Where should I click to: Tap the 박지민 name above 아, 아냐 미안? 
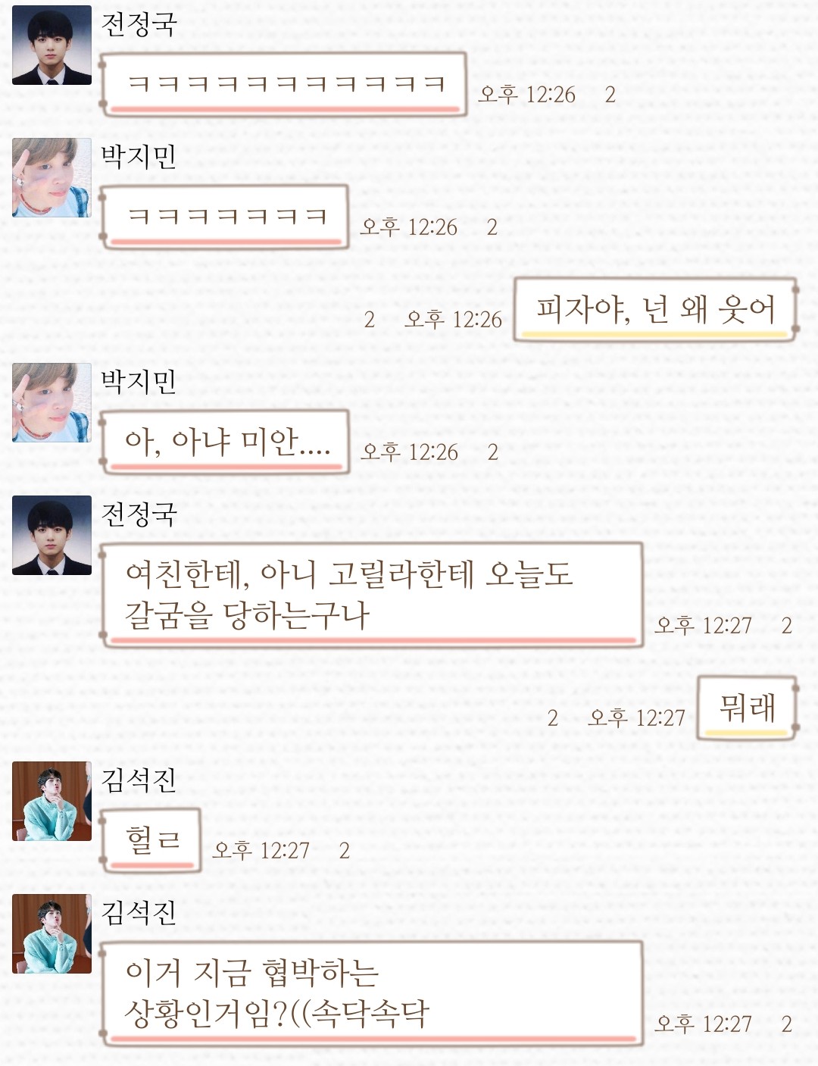[x=139, y=380]
